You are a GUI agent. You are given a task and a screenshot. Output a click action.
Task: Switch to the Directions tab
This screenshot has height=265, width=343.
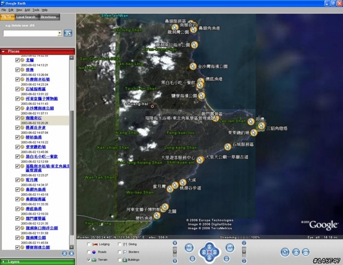48,17
